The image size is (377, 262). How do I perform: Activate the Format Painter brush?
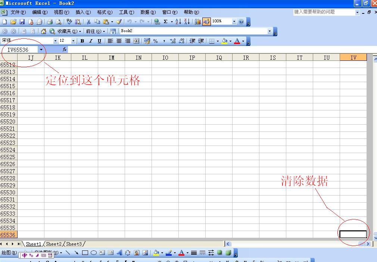(119, 22)
